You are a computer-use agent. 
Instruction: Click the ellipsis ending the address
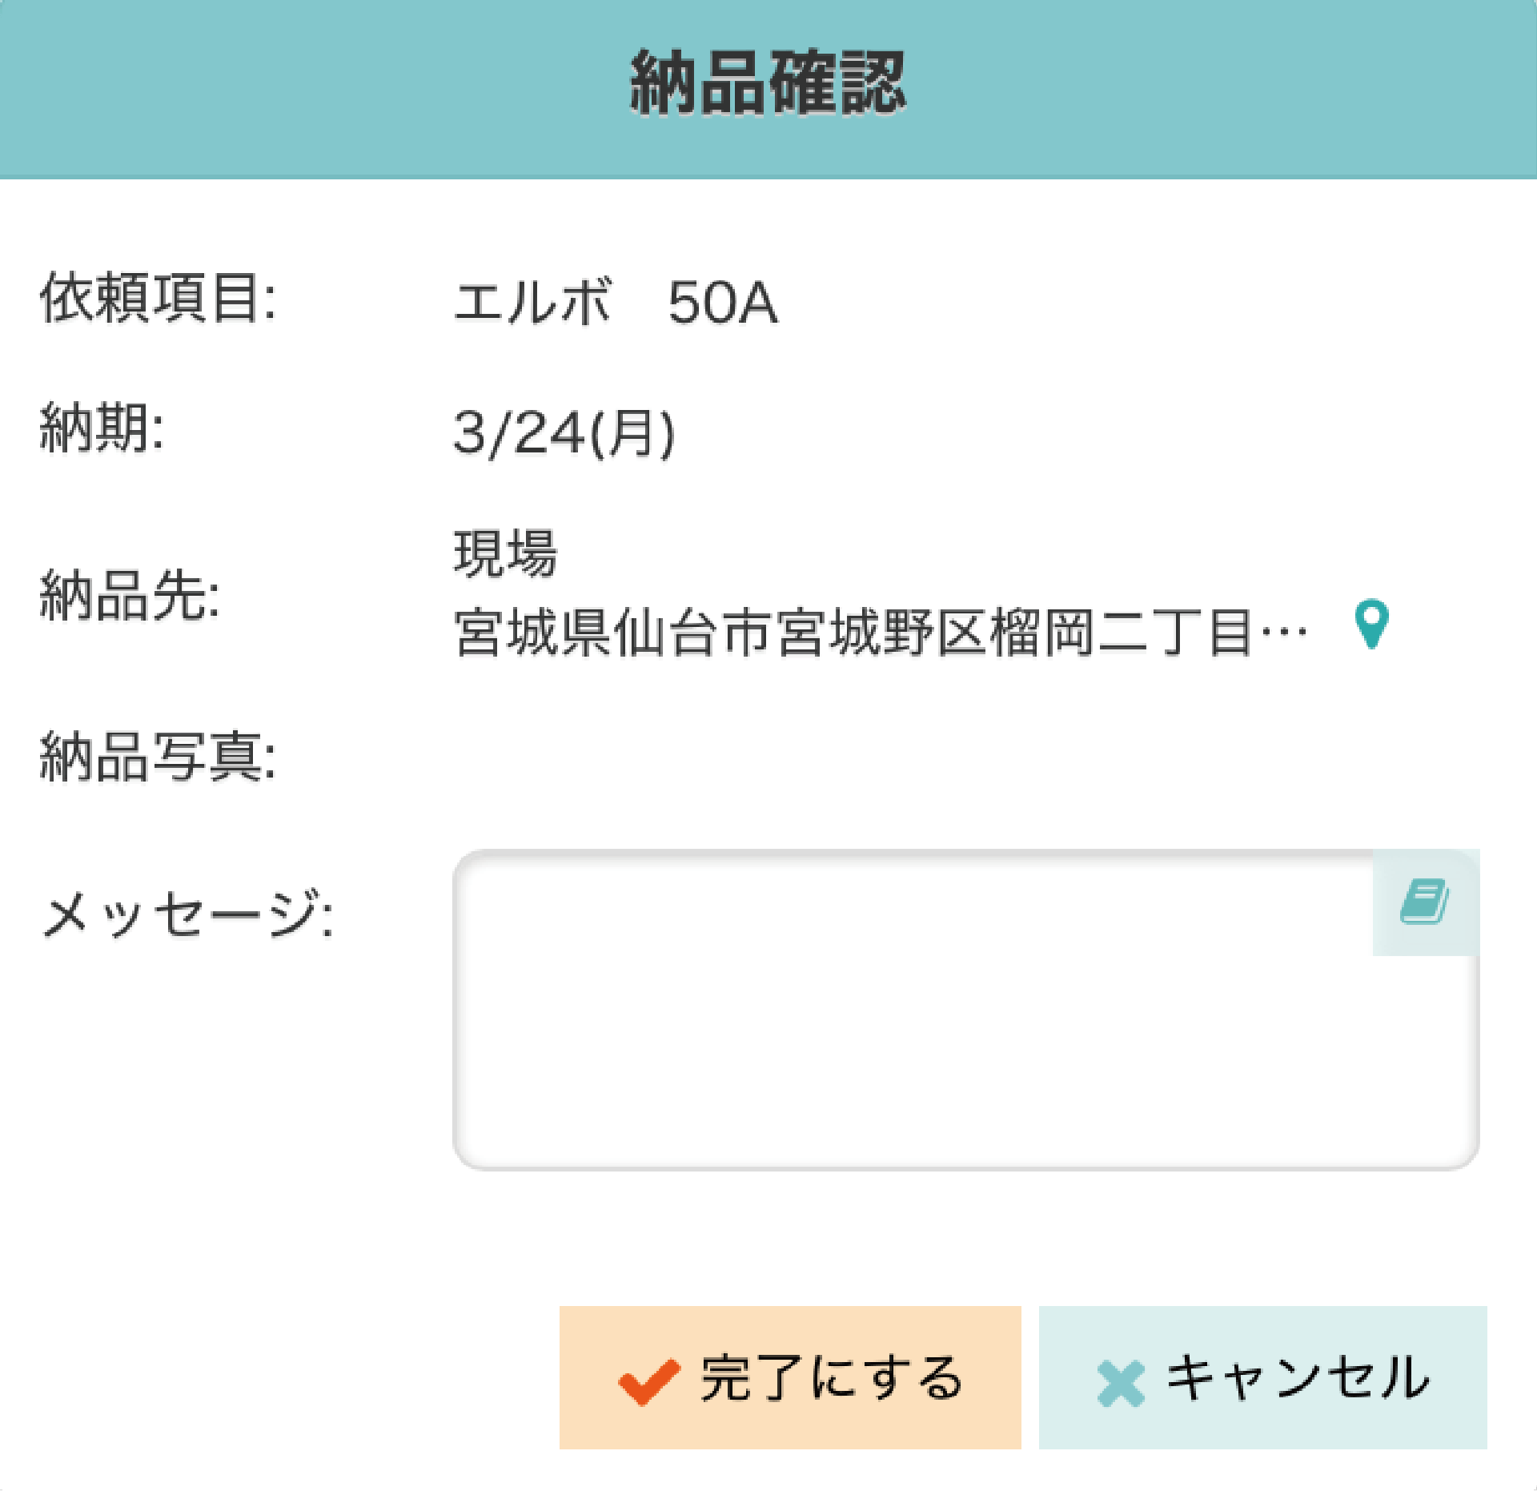1284,633
